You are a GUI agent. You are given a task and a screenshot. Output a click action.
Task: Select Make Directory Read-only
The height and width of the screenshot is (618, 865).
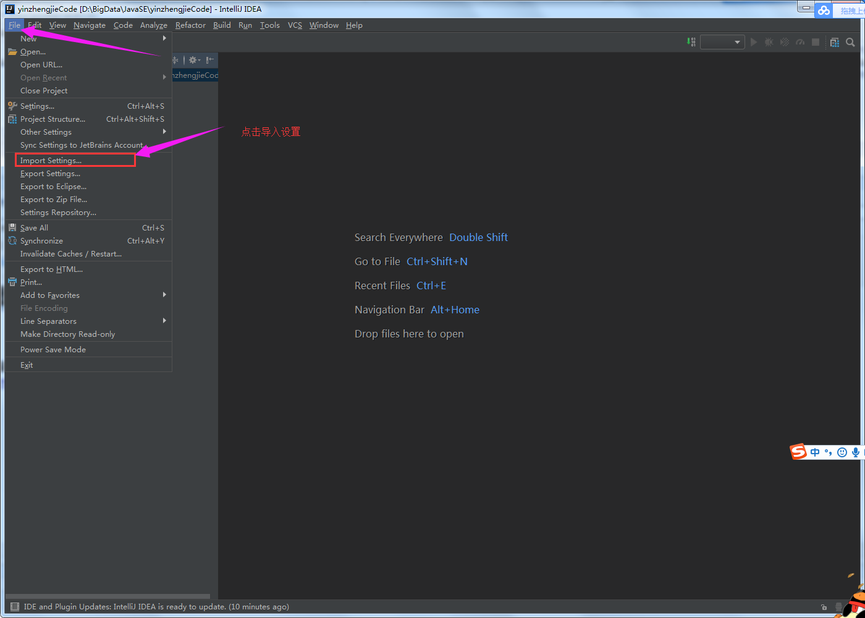(88, 334)
